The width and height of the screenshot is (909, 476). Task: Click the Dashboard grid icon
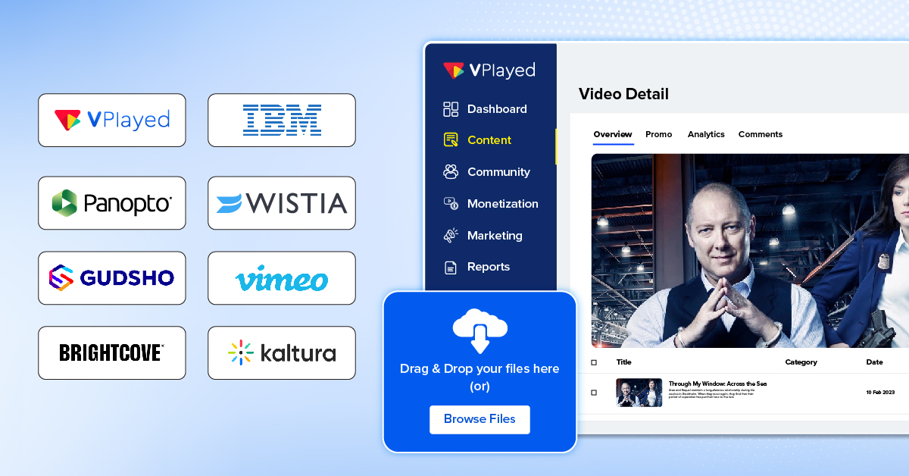pos(451,109)
